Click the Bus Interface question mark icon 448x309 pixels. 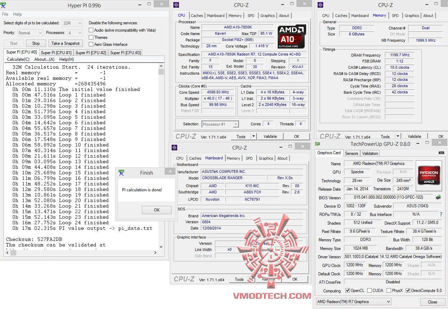click(x=441, y=214)
